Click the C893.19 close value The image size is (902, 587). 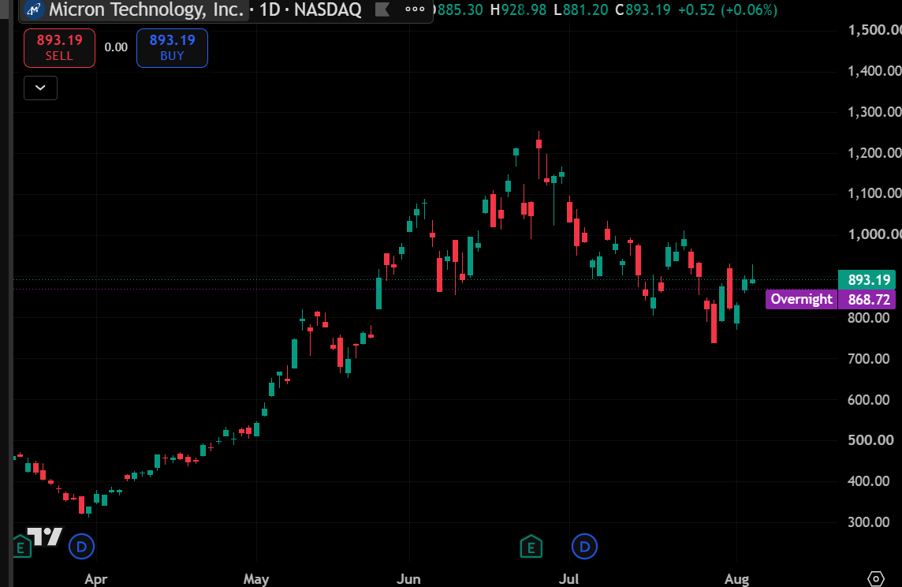click(x=643, y=9)
